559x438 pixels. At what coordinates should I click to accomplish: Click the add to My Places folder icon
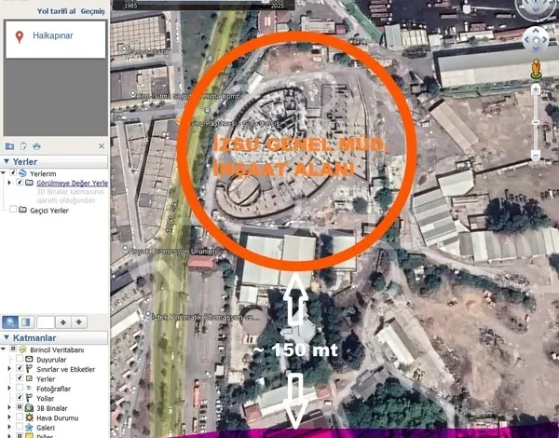(9, 146)
